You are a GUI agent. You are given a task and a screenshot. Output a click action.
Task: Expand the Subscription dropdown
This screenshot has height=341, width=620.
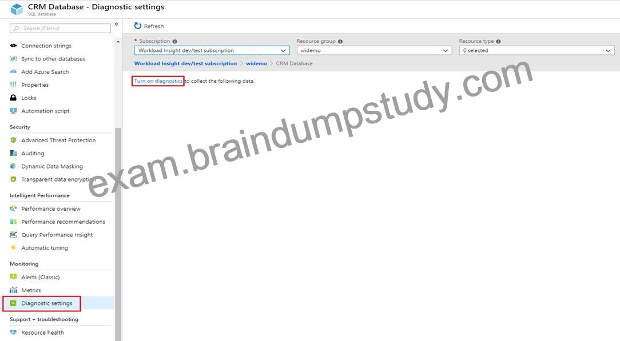pos(212,50)
